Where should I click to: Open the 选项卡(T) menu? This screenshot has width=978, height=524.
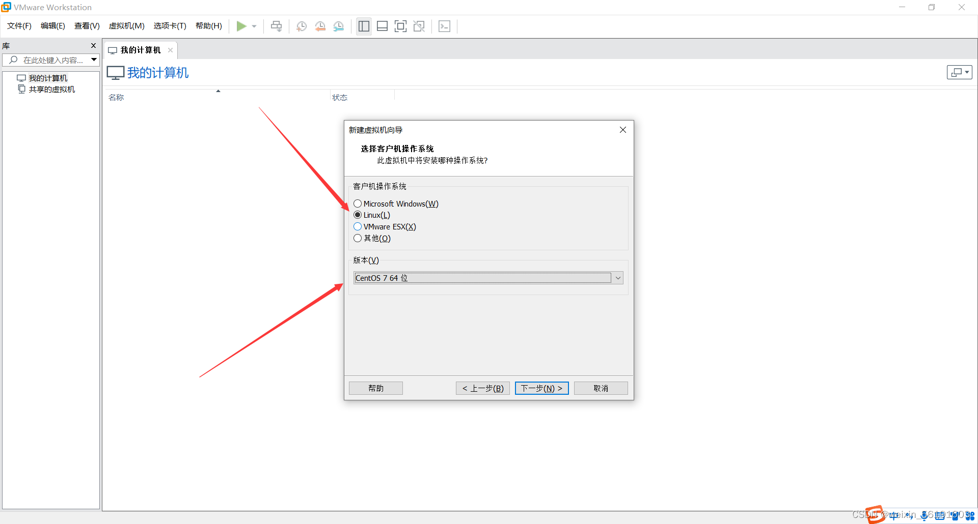[x=170, y=26]
